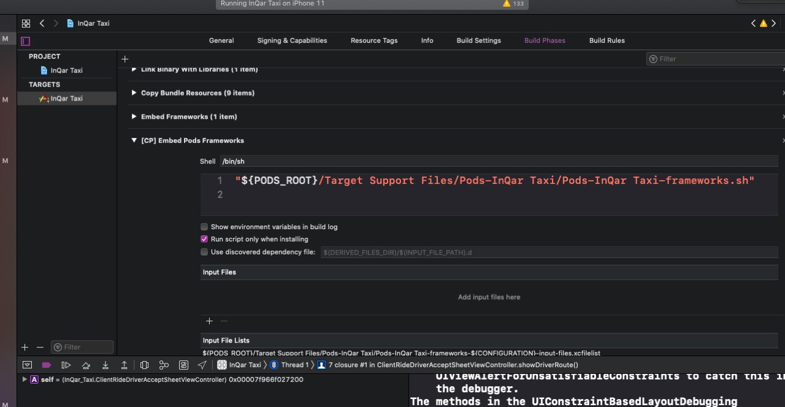Screen dimensions: 785x407
Task: Select the Build Phases tab
Action: click(x=545, y=40)
